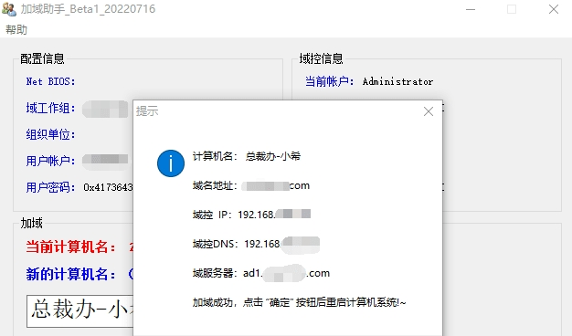Click the blurred 域工作组 value field
572x336 pixels.
click(105, 109)
